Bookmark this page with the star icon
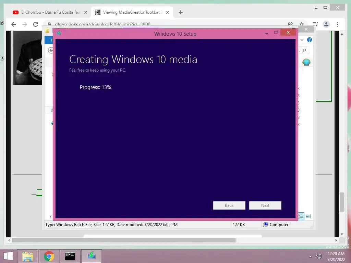The image size is (351, 263). click(302, 24)
